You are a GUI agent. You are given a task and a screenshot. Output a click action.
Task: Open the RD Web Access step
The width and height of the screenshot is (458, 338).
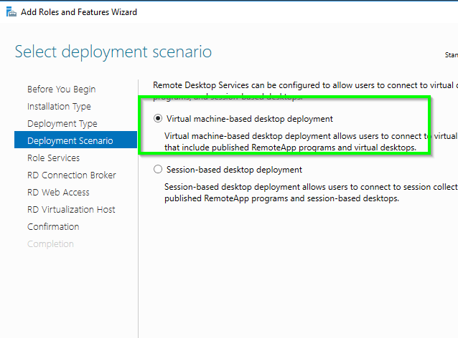[58, 193]
